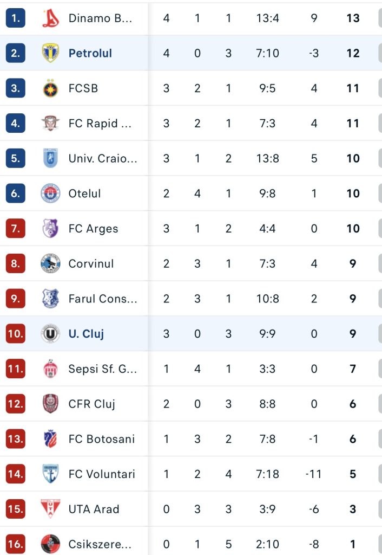This screenshot has width=382, height=555.
Task: Tap the CFR Cluj maroon badge
Action: 50,403
